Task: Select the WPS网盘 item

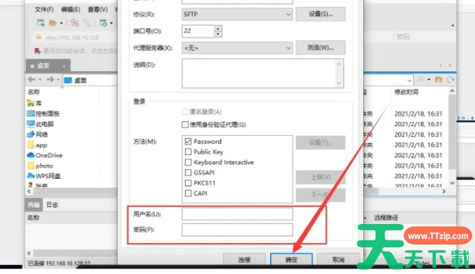Action: (44, 176)
